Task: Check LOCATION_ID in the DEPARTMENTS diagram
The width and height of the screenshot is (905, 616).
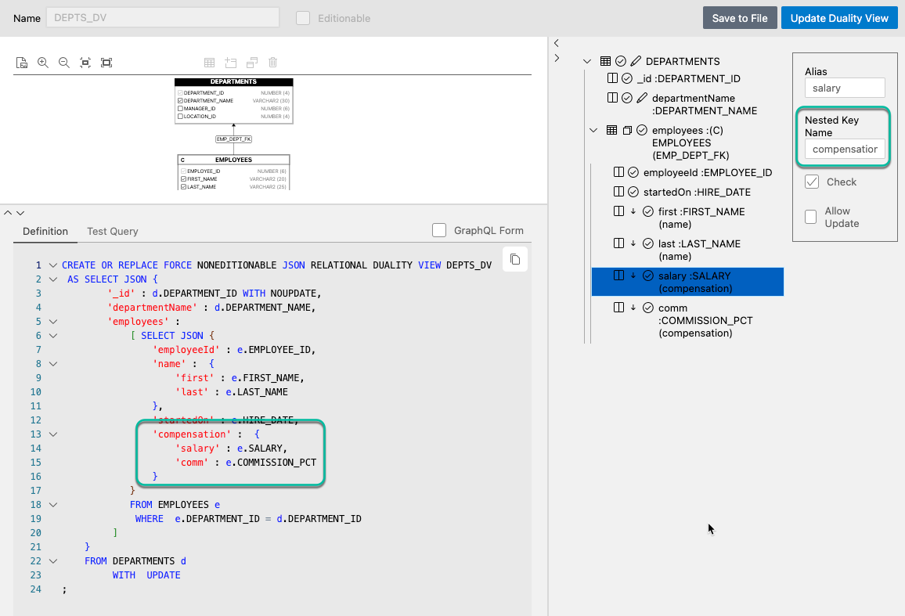Action: pyautogui.click(x=181, y=117)
